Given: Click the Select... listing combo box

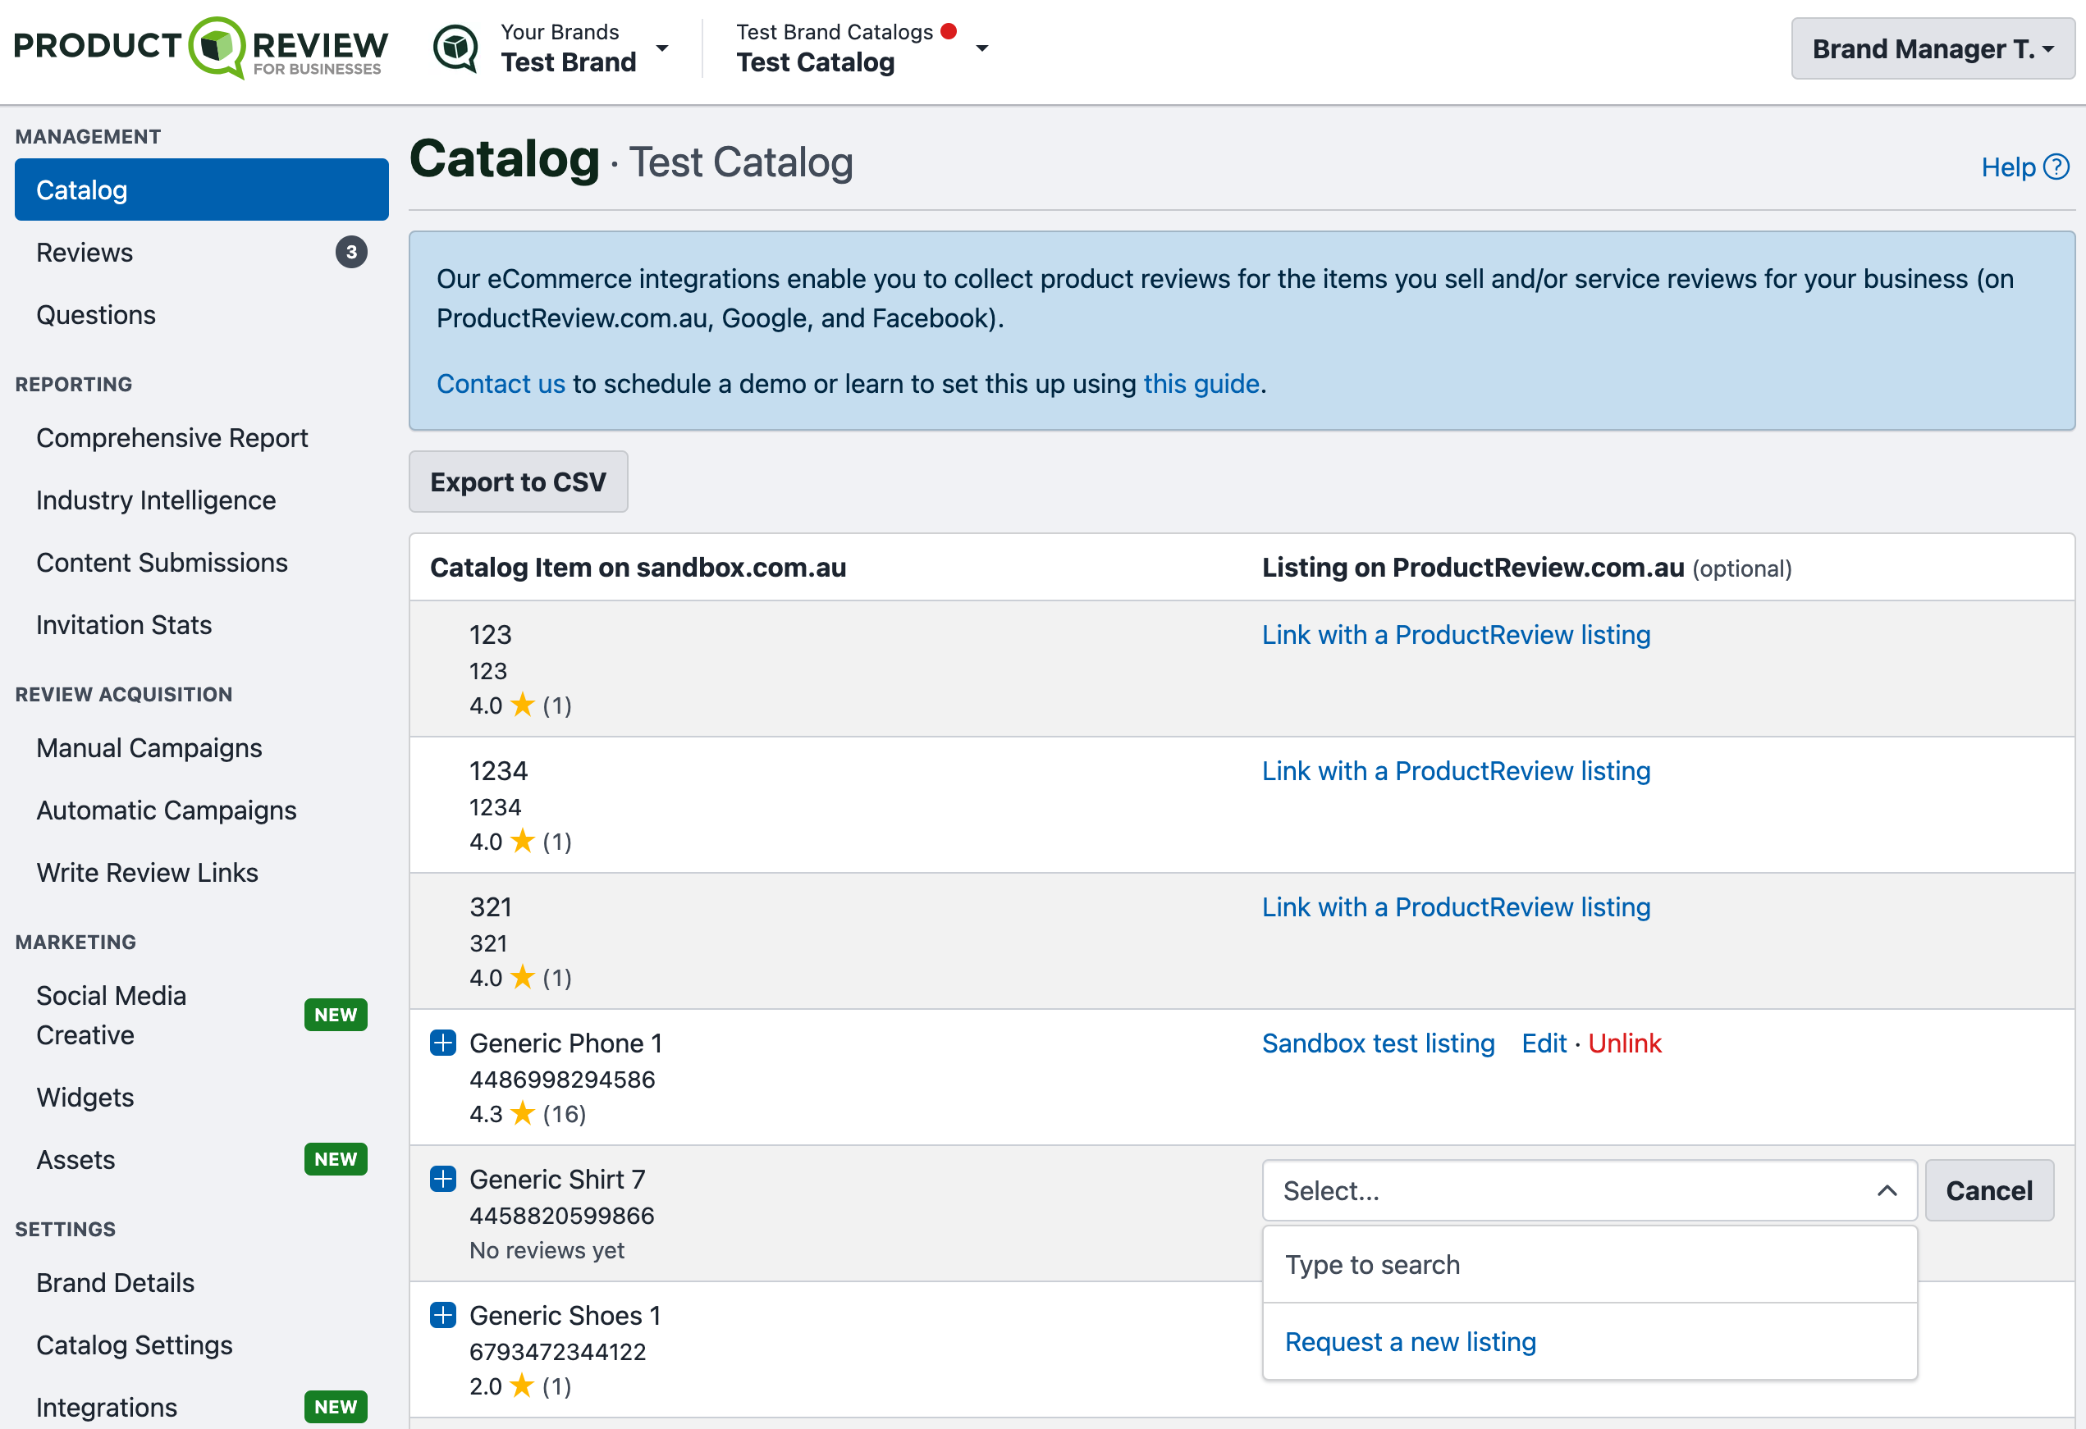Looking at the screenshot, I should (1589, 1190).
